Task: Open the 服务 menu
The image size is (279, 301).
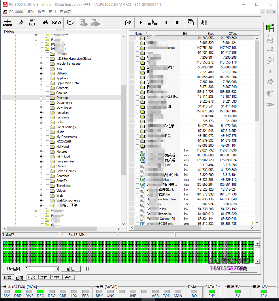Action: (42, 12)
